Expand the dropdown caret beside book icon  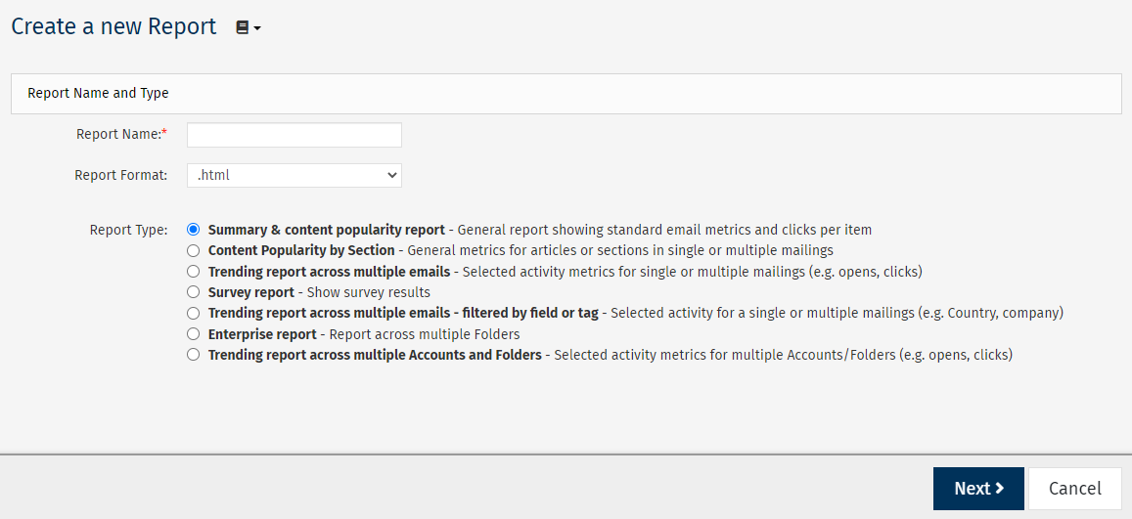click(x=257, y=29)
